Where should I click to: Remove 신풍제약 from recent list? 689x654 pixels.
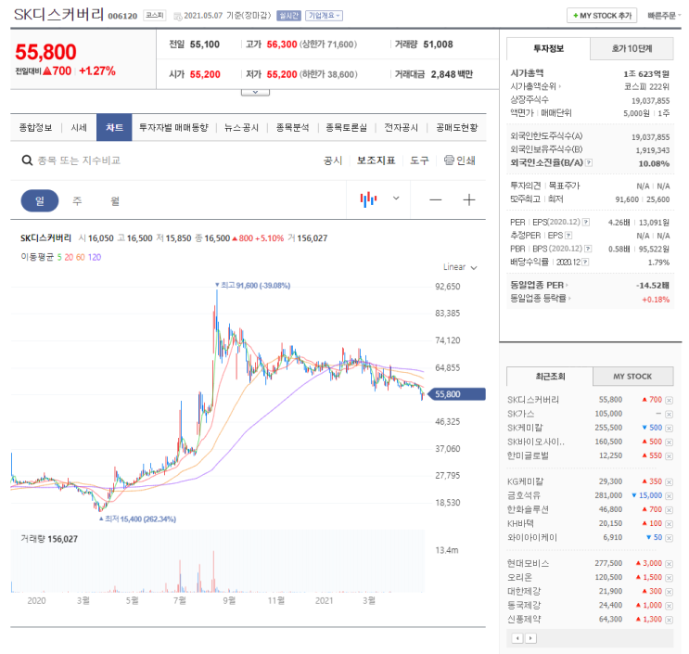pos(669,620)
